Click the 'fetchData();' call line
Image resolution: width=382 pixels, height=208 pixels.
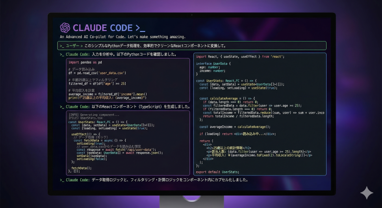point(81,168)
